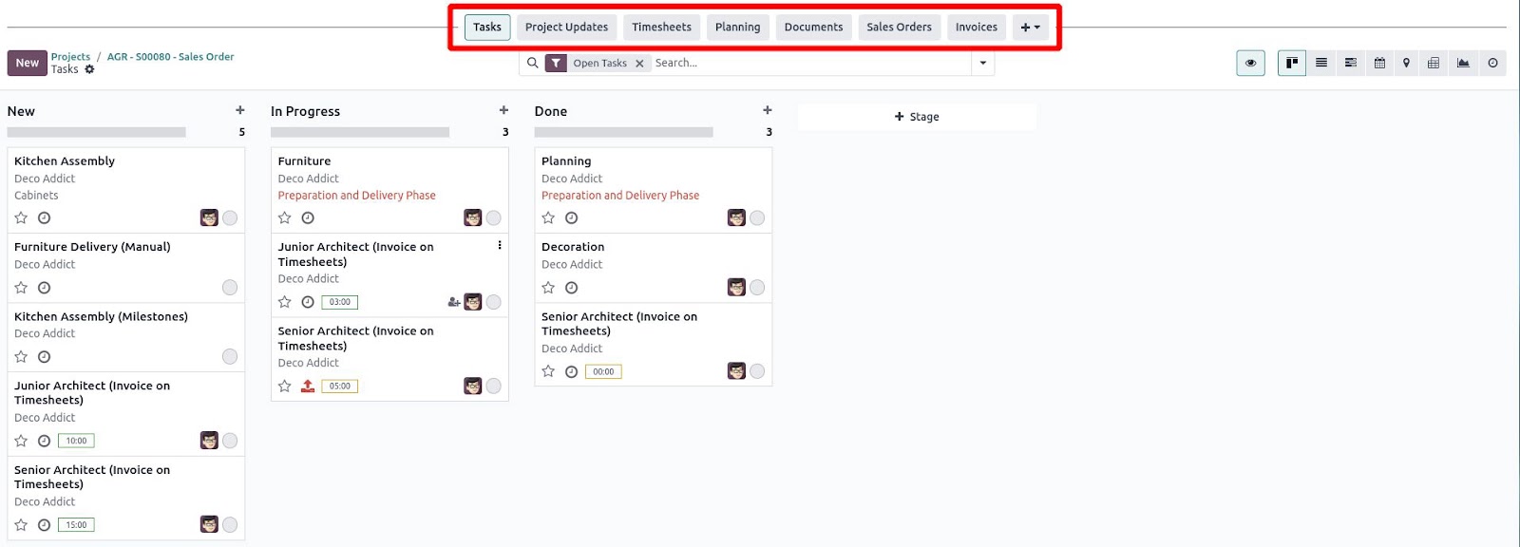Switch to Graph view
The height and width of the screenshot is (547, 1520).
pyautogui.click(x=1463, y=64)
